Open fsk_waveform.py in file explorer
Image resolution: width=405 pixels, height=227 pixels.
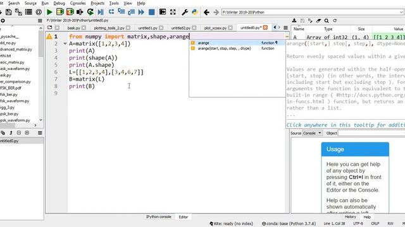pyautogui.click(x=15, y=101)
